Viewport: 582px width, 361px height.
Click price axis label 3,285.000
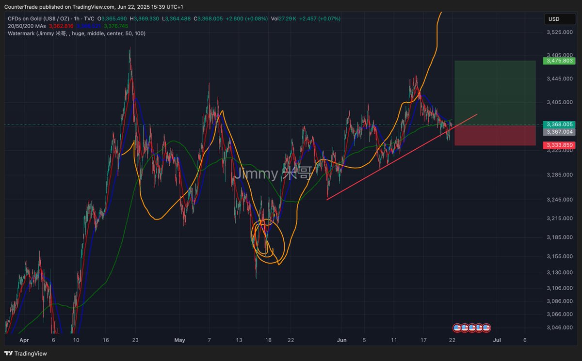point(560,174)
